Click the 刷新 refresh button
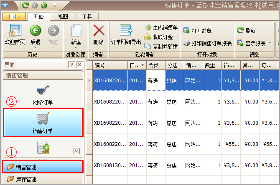The width and height of the screenshot is (280, 185). [246, 31]
